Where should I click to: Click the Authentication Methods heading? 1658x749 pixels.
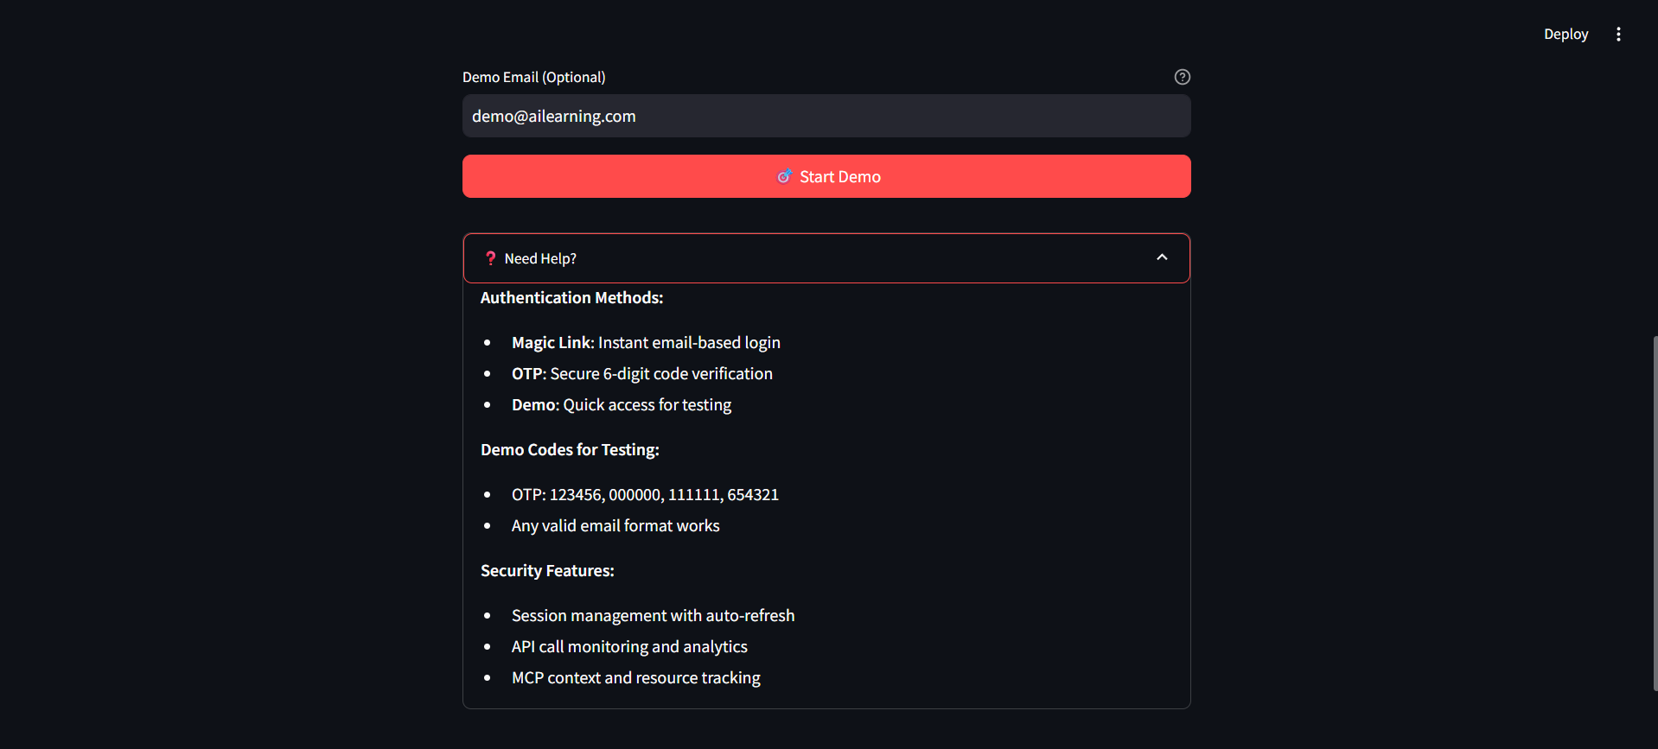click(x=571, y=298)
